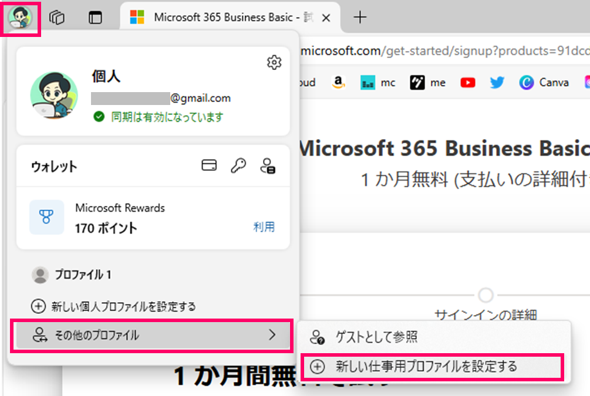
Task: Expand その他のプロファイル submenu
Action: tap(153, 335)
